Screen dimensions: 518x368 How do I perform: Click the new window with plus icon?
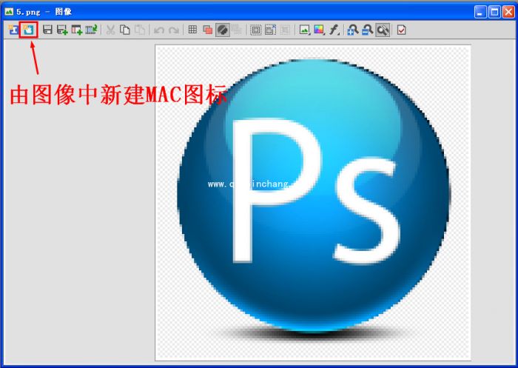click(77, 30)
